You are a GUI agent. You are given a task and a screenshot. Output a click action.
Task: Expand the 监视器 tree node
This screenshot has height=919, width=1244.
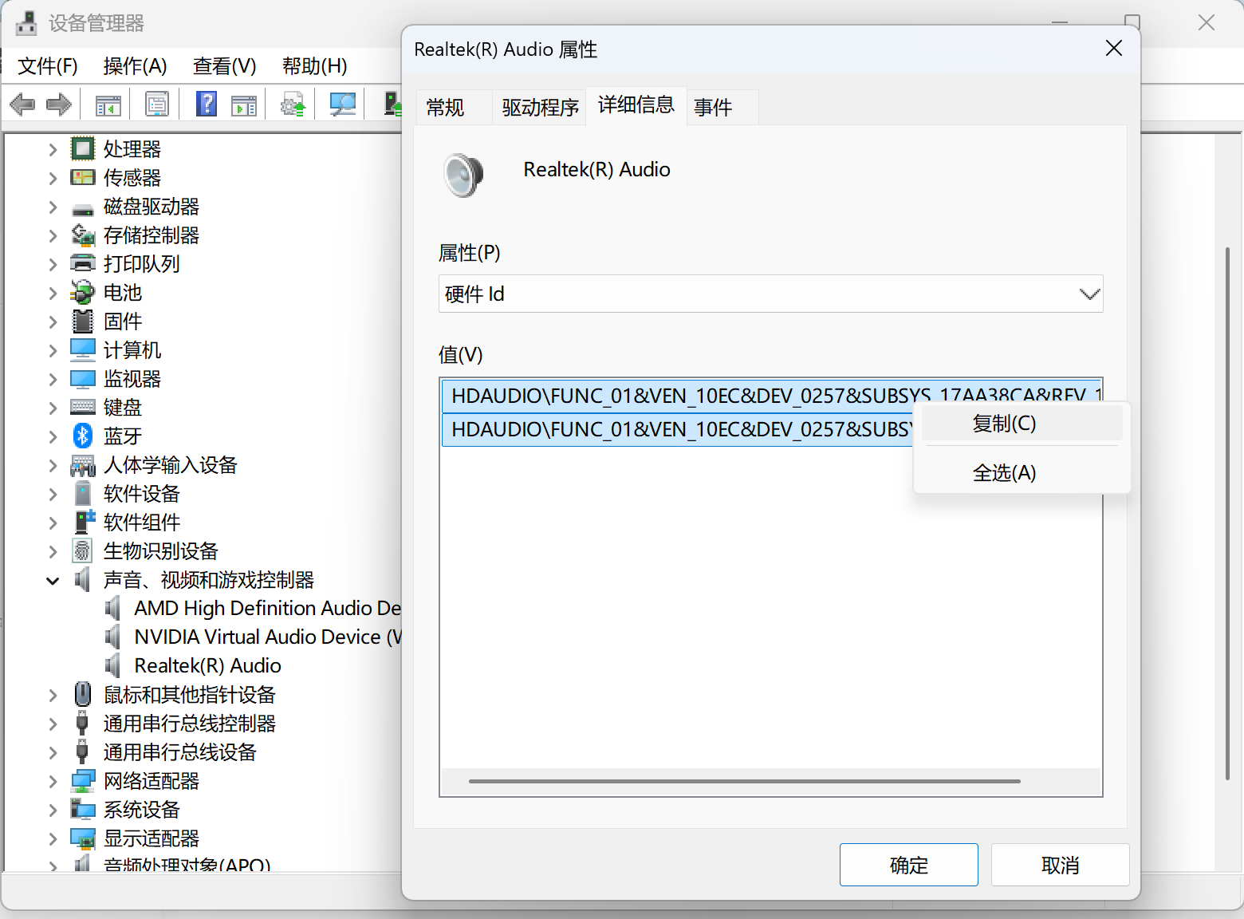(x=53, y=379)
